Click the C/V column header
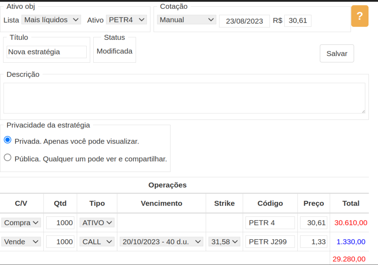The image size is (378, 265). (x=21, y=203)
